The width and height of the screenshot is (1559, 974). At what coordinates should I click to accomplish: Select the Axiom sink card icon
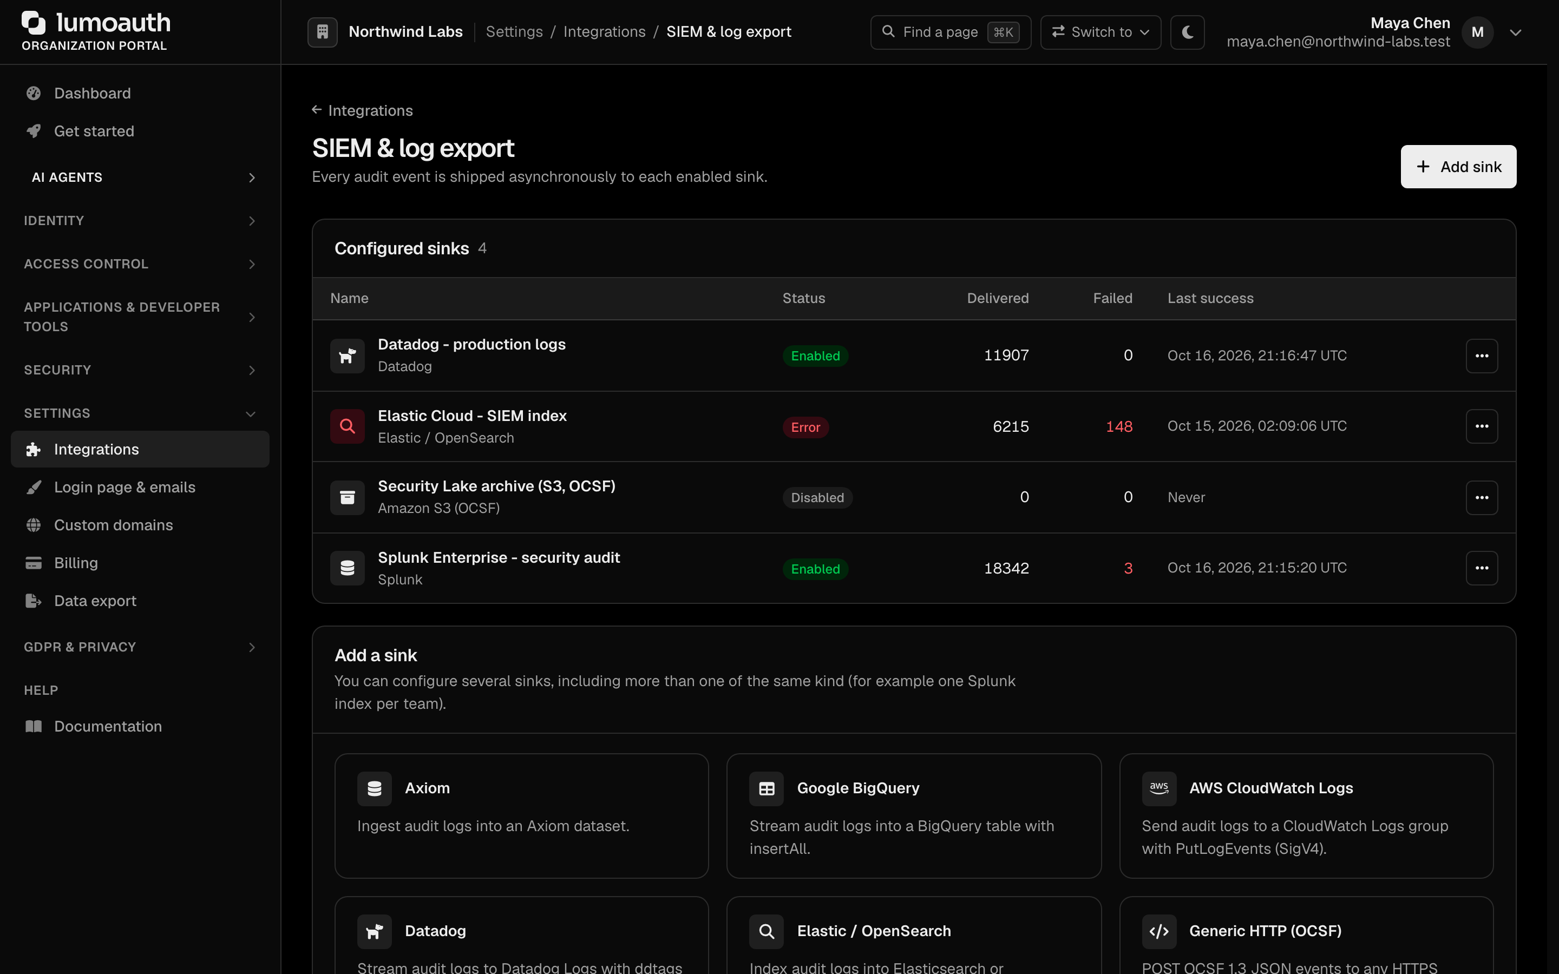374,788
